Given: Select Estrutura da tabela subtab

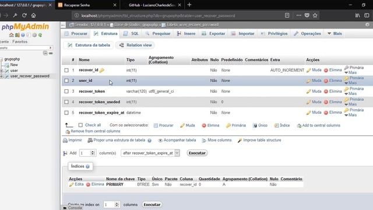Looking at the screenshot, I should [89, 45].
